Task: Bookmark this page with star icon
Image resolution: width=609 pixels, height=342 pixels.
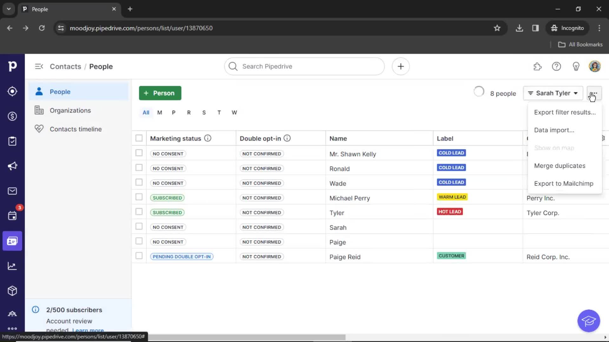Action: coord(497,28)
